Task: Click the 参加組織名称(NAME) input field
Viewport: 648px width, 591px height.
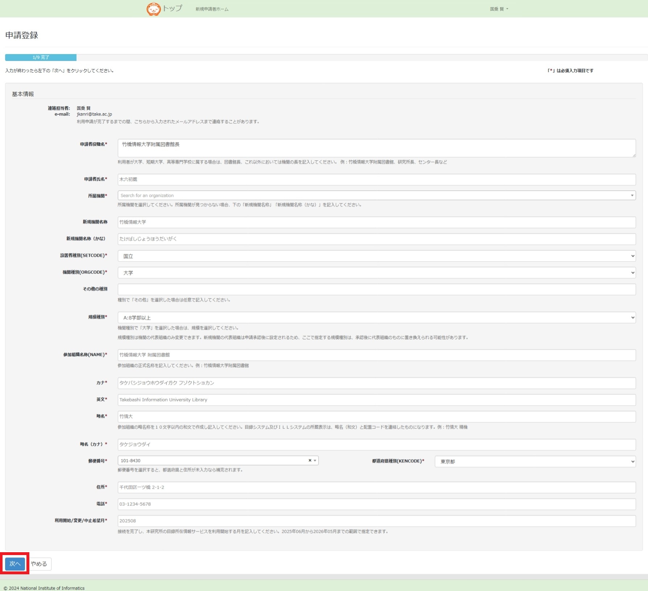Action: (377, 355)
